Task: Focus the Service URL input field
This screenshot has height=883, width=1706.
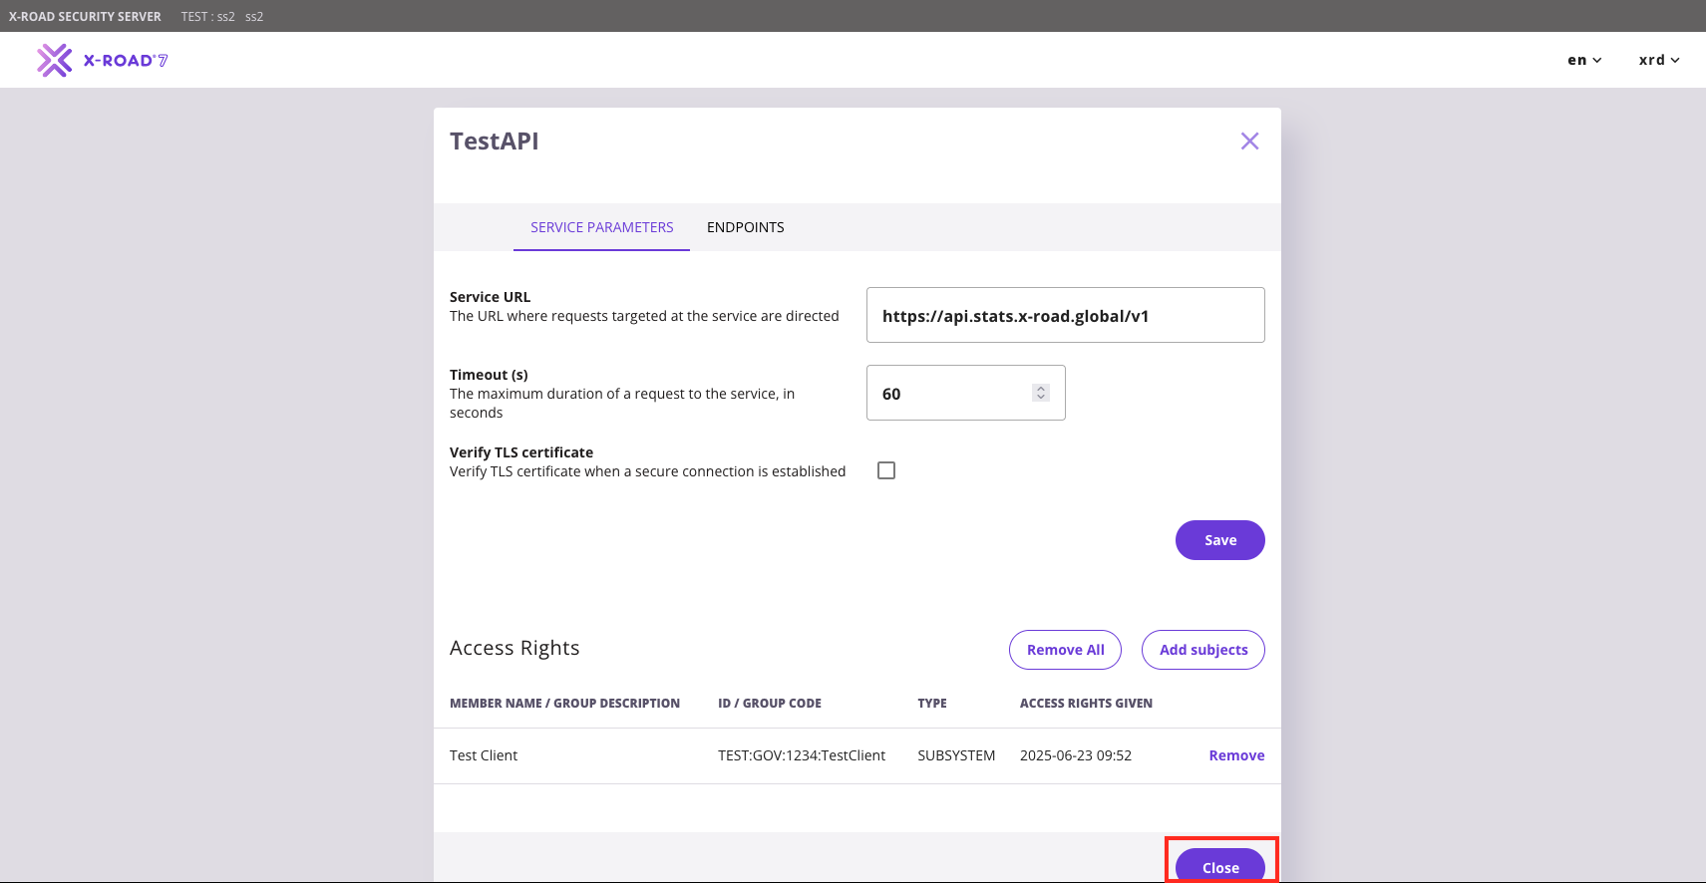Action: 1065,315
